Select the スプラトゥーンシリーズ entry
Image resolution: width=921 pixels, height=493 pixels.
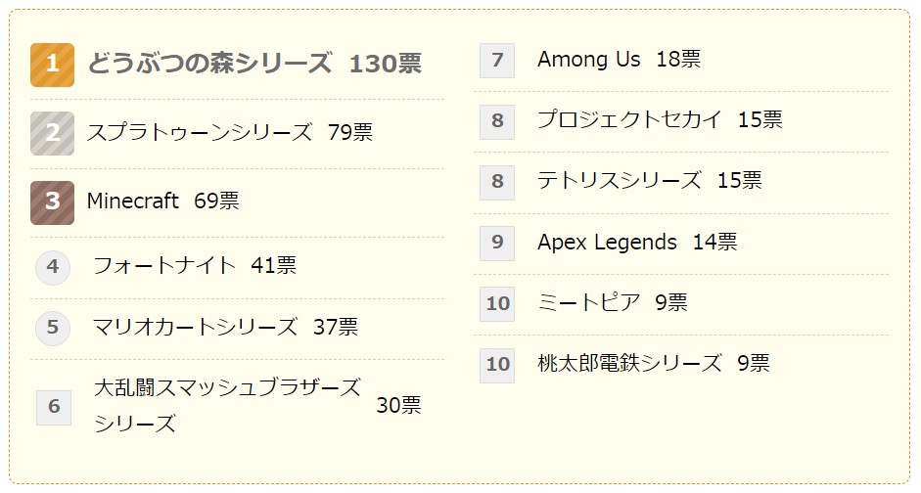tap(200, 133)
